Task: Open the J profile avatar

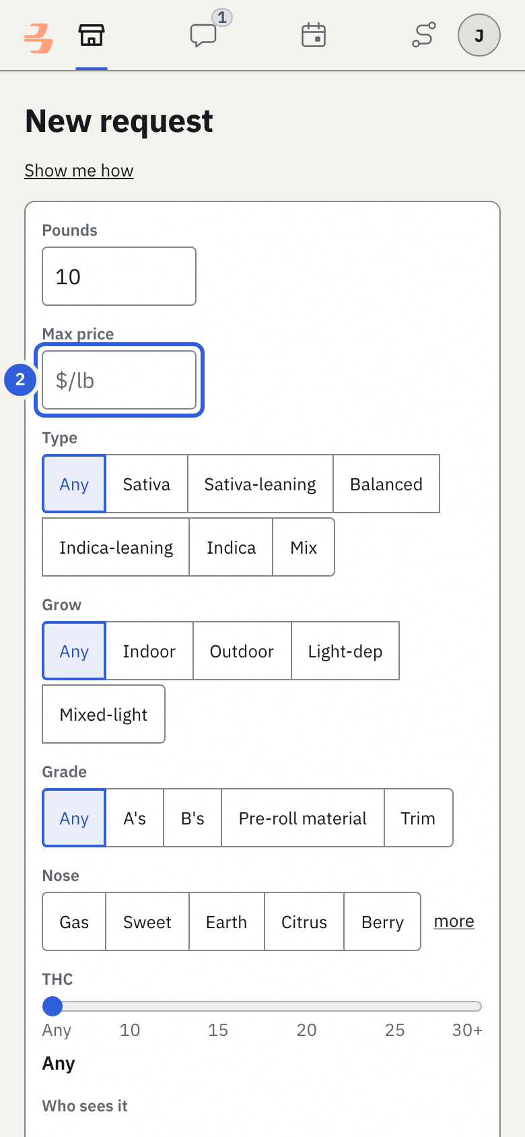Action: click(x=479, y=35)
